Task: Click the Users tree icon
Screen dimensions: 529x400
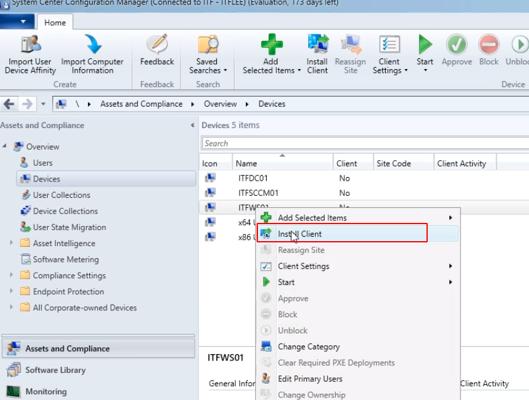Action: 24,163
